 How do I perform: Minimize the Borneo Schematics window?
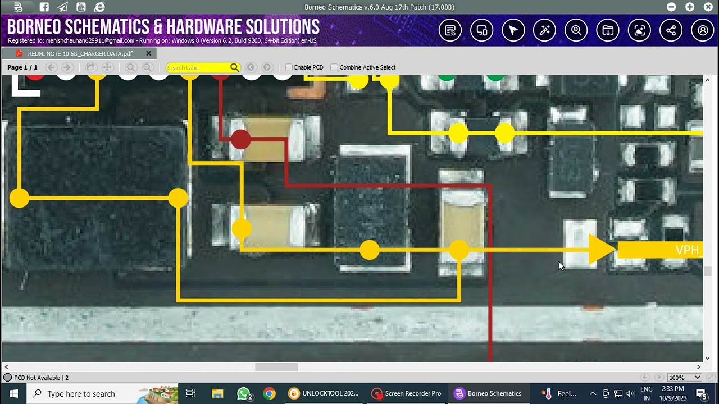coord(671,7)
